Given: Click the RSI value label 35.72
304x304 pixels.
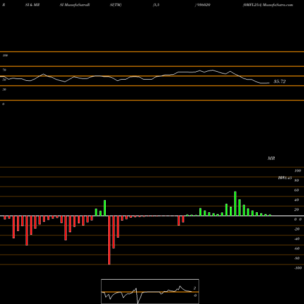Looking at the screenshot, I should [x=280, y=81].
